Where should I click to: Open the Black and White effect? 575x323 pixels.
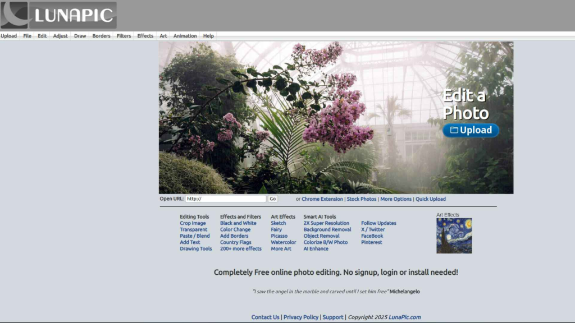[x=238, y=223]
